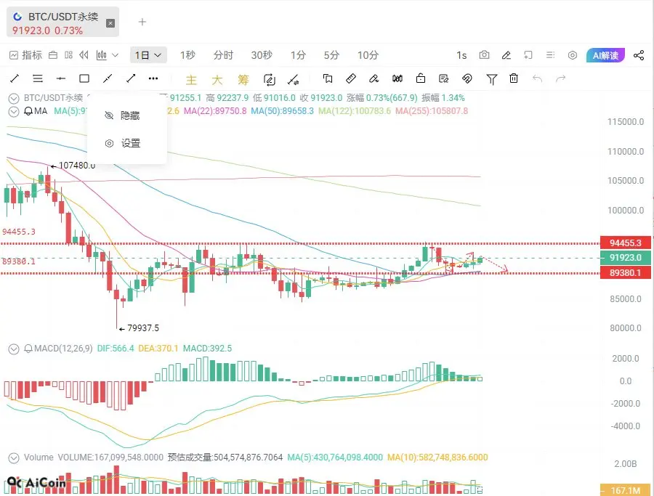
Task: Close the BTC/USDT永续 tab
Action: click(x=110, y=23)
